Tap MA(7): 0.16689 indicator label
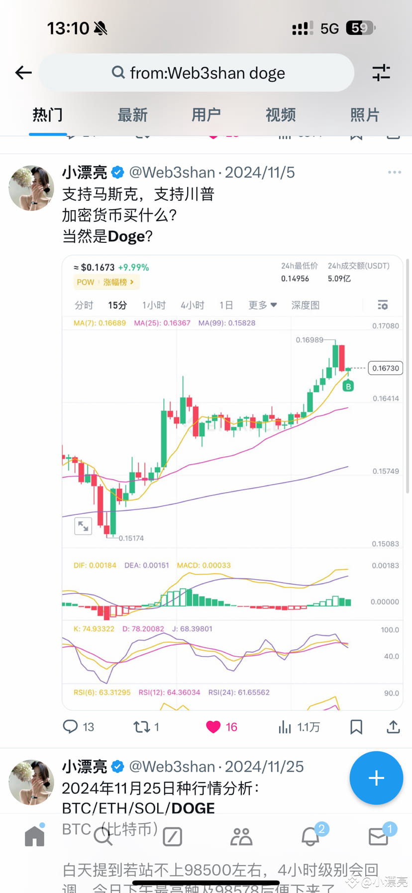 [100, 323]
